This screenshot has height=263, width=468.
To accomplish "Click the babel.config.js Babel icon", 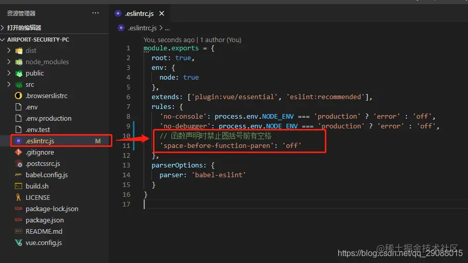I will pos(18,175).
